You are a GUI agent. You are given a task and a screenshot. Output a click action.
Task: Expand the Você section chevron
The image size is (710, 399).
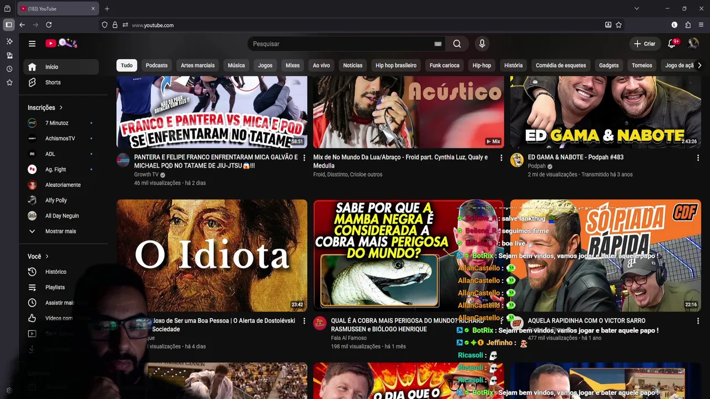pyautogui.click(x=47, y=257)
